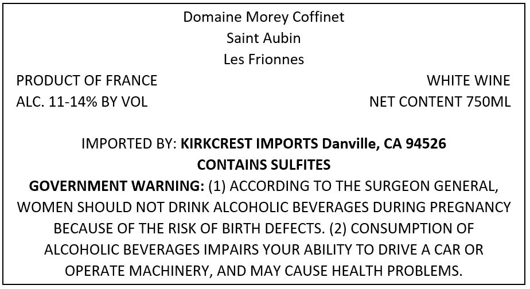Click the IMPORTED BY: label
The image size is (530, 289).
(x=129, y=144)
